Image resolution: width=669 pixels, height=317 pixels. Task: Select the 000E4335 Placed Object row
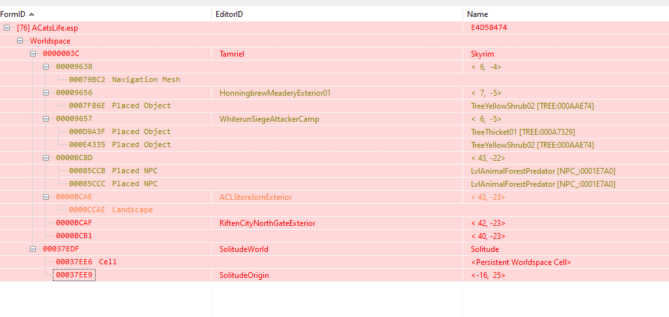point(335,145)
